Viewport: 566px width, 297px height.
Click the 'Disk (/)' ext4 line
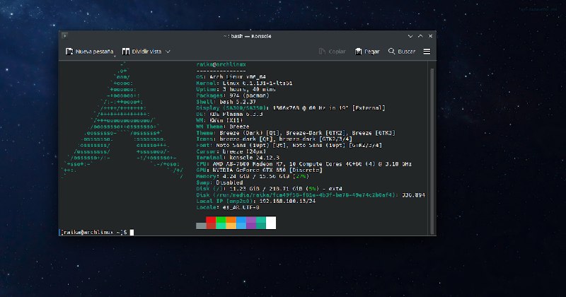coord(270,189)
